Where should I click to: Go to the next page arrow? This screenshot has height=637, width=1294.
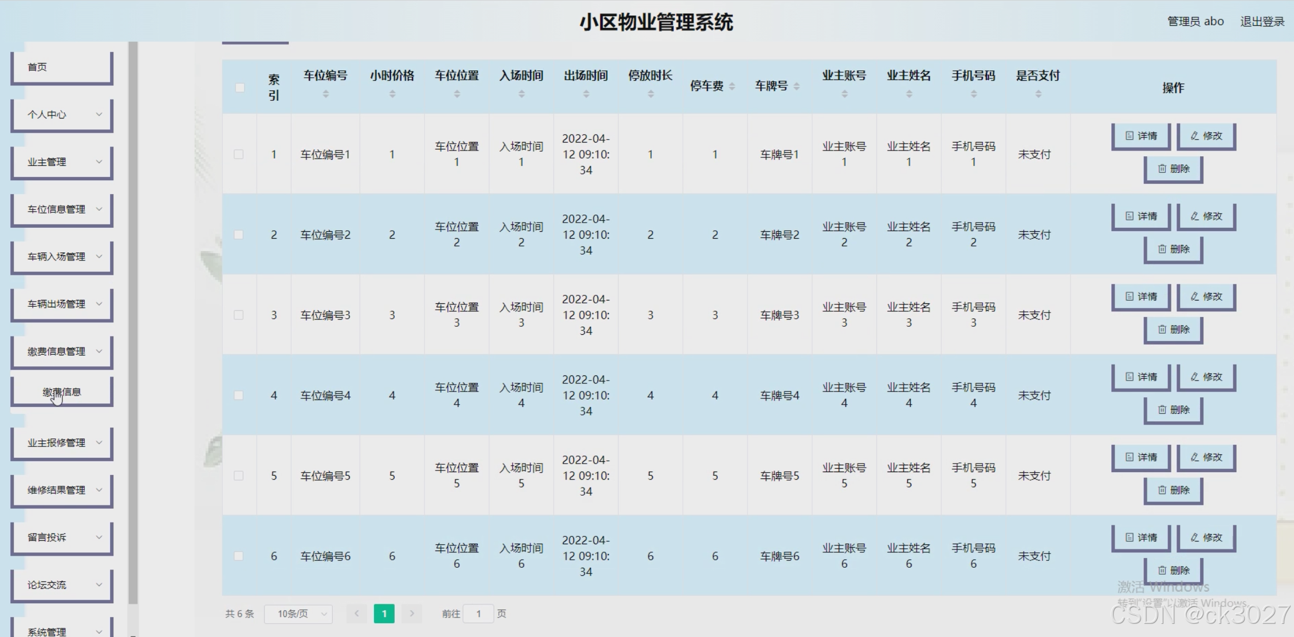pos(411,614)
